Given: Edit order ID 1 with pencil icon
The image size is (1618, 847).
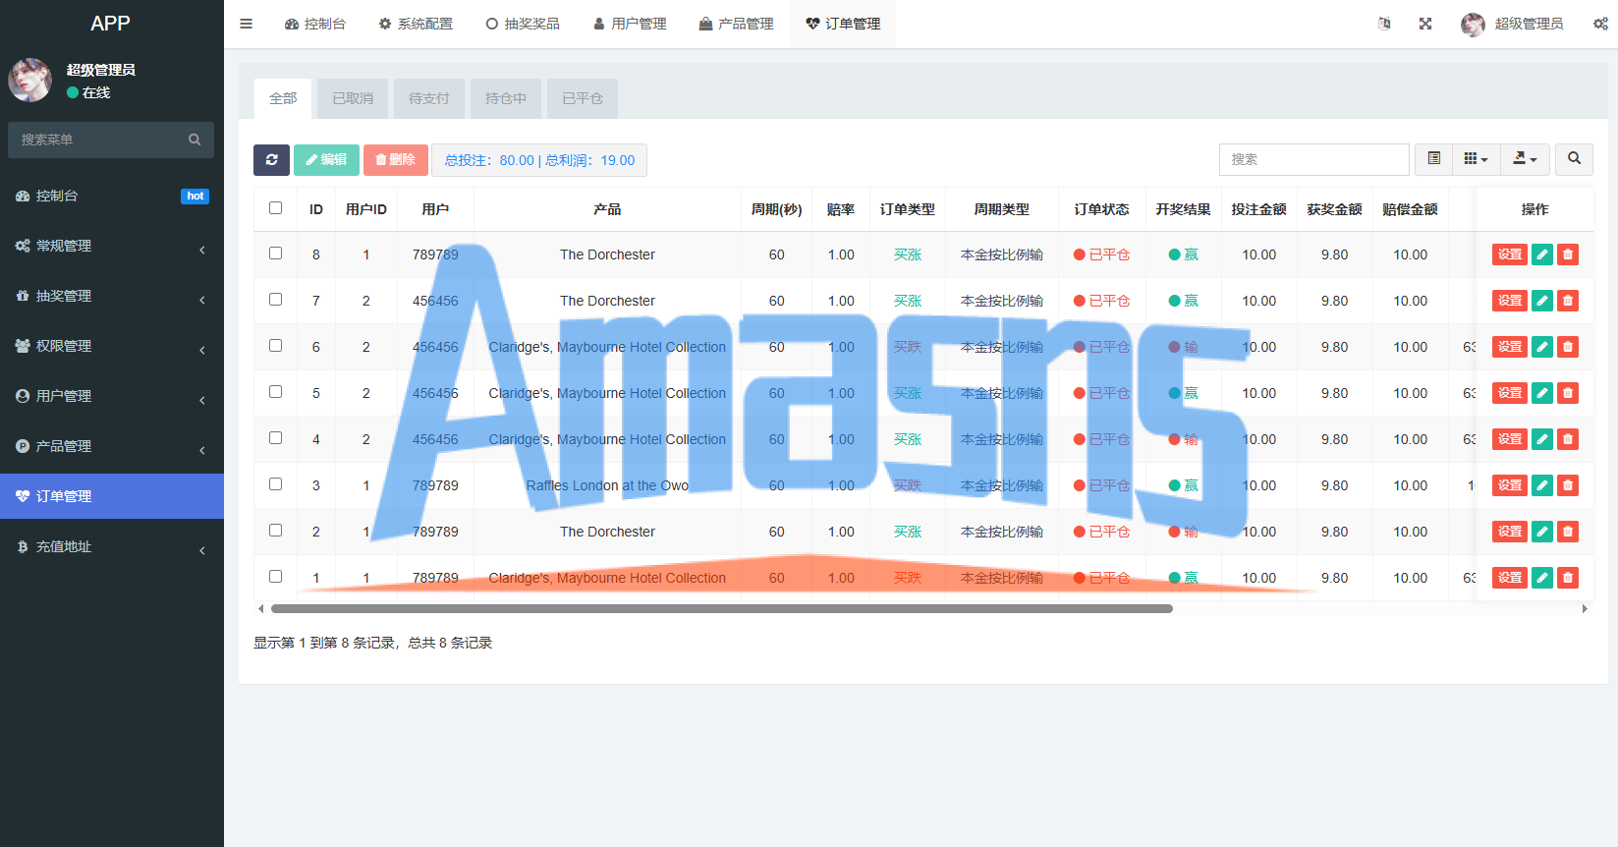Looking at the screenshot, I should (x=1542, y=578).
